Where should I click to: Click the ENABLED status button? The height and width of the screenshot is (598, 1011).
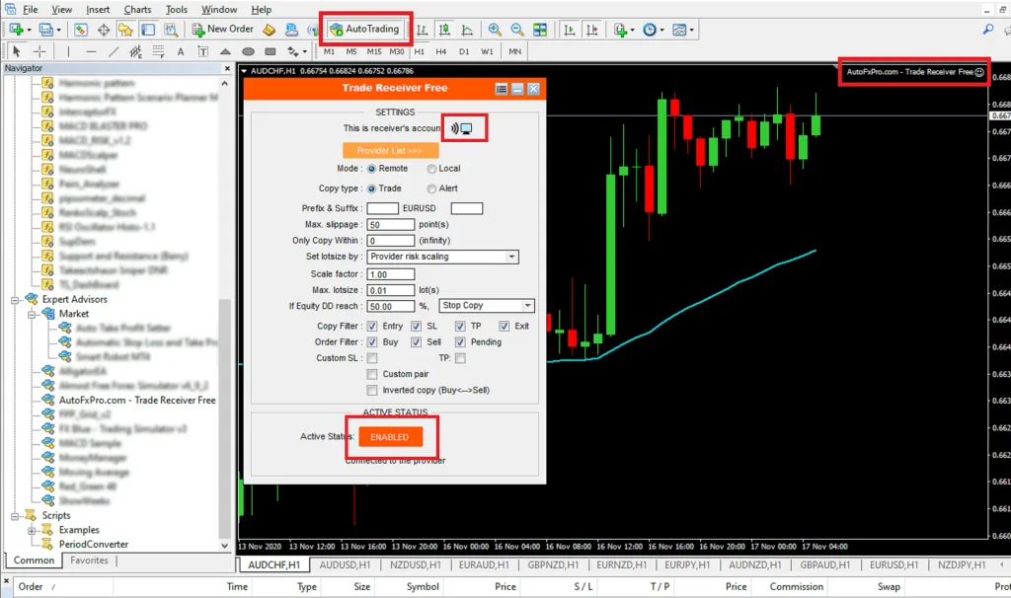390,437
